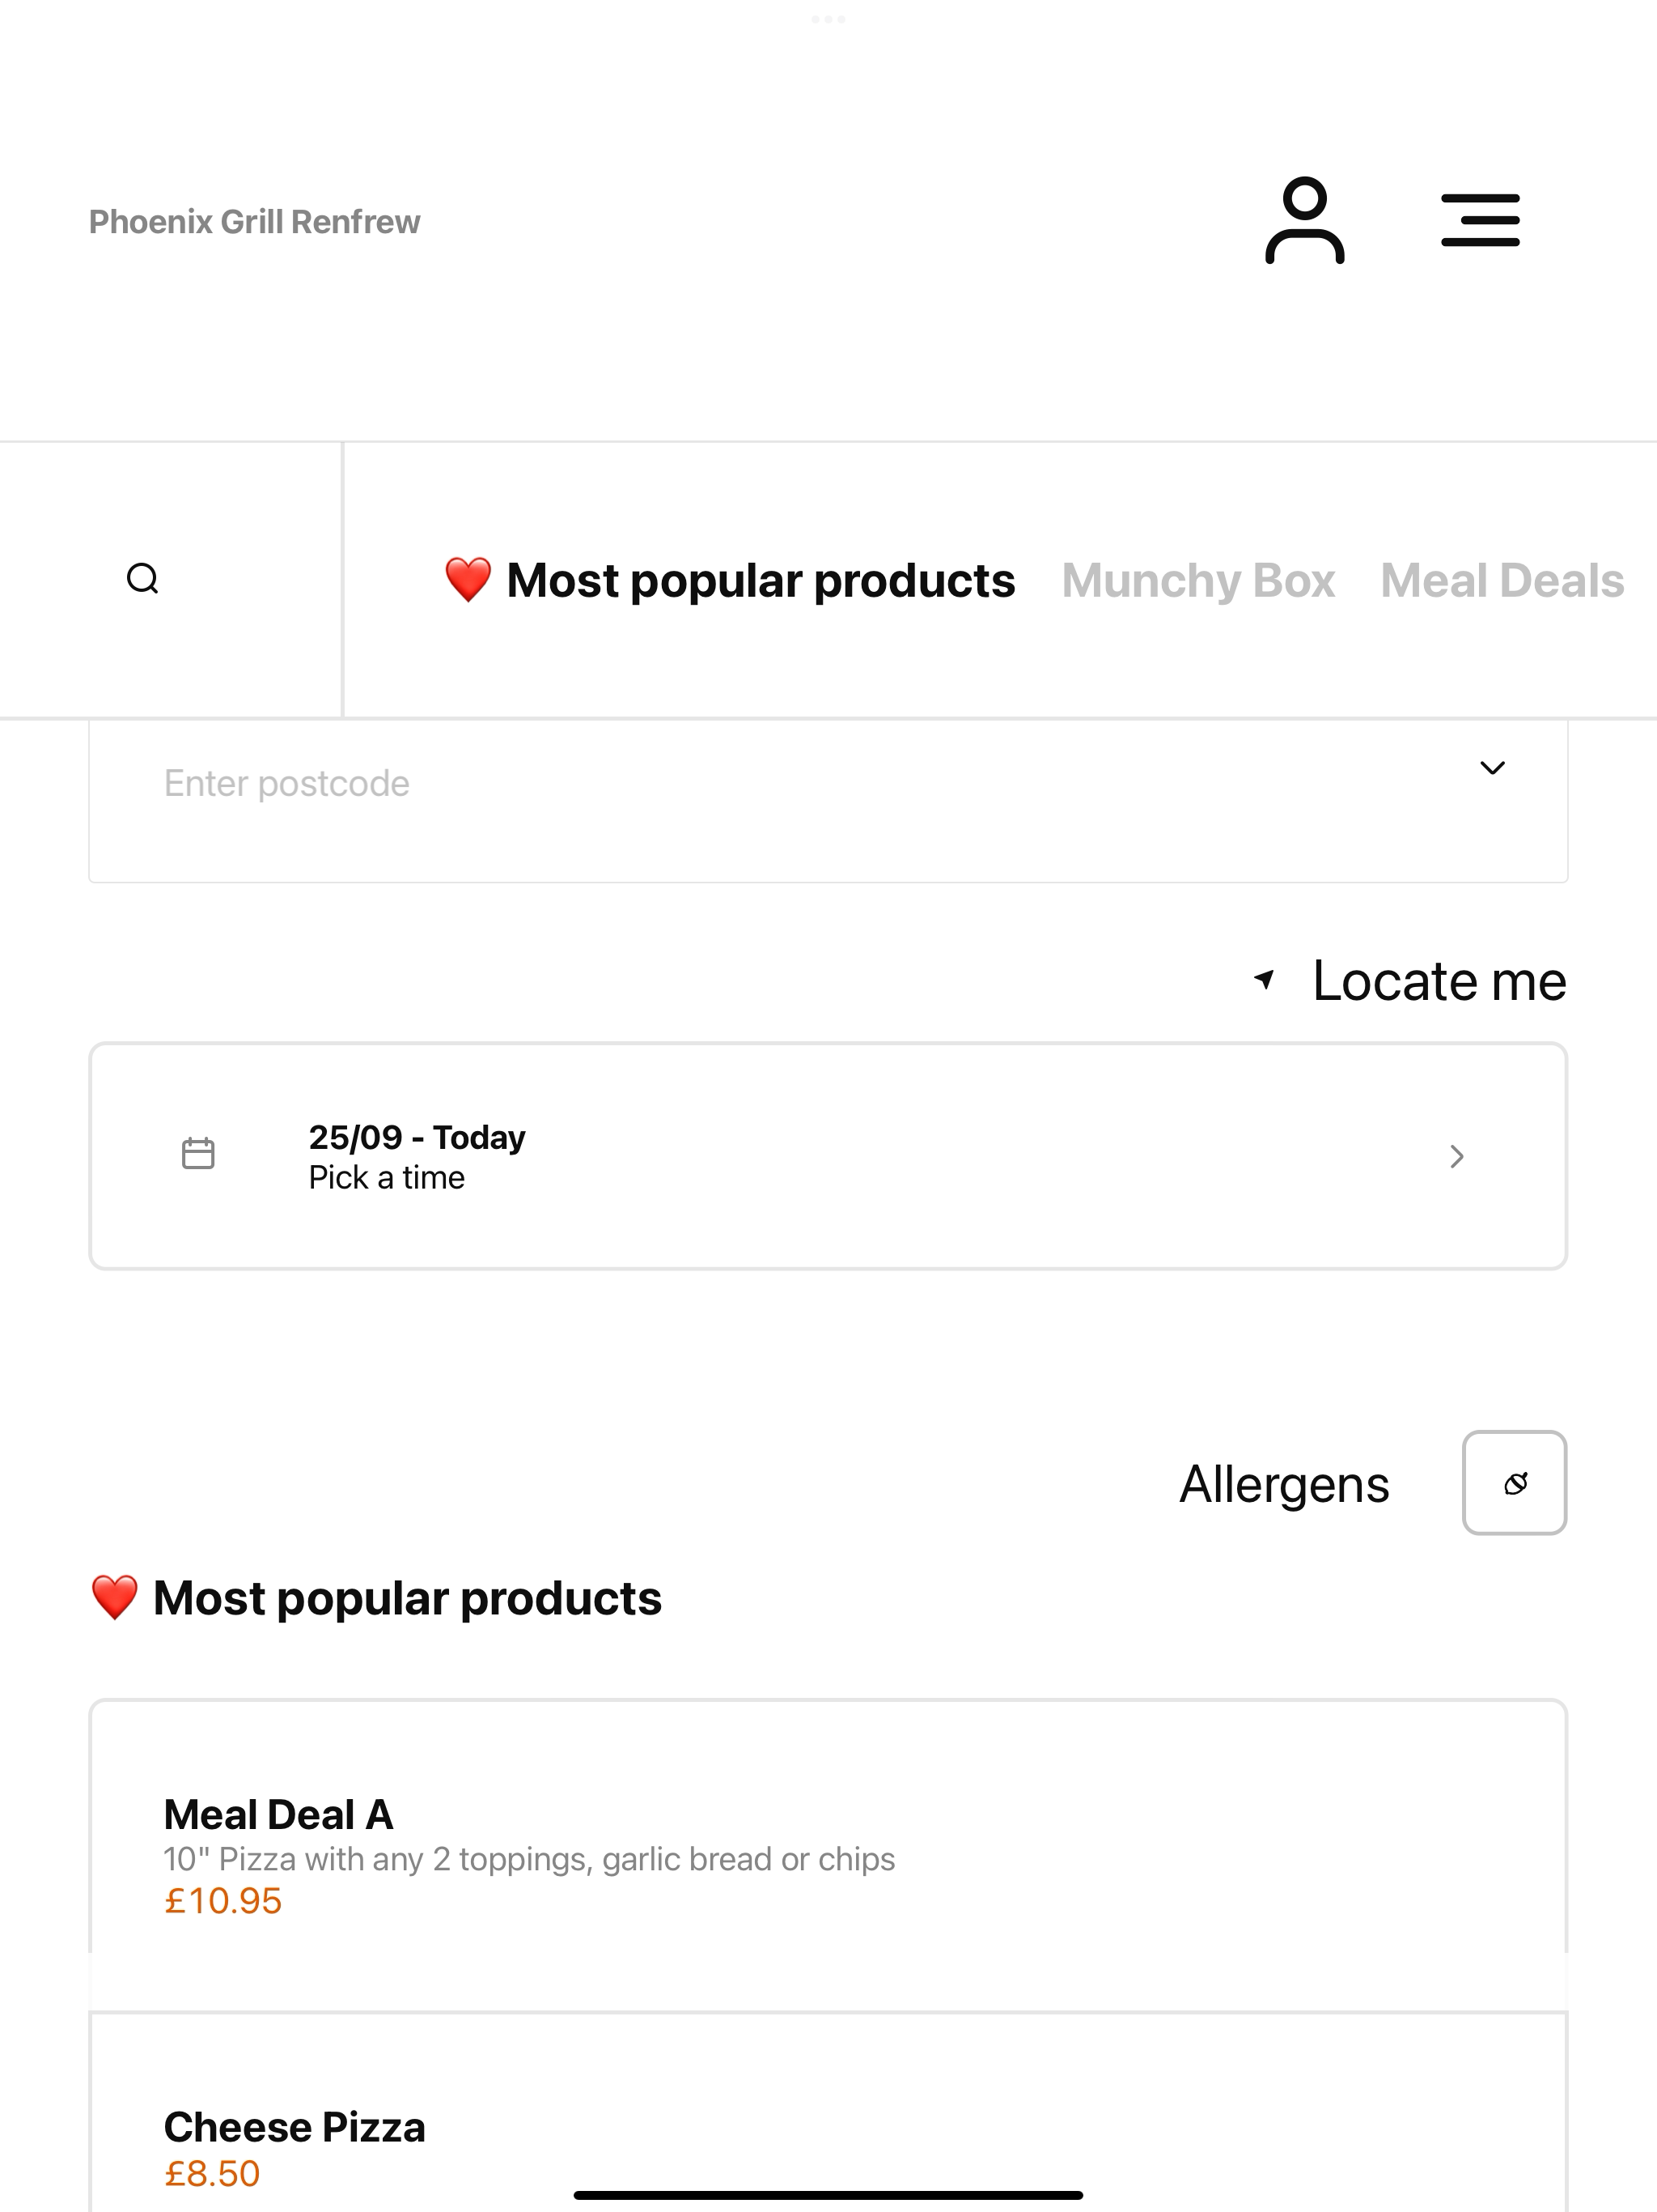
Task: Switch to the Munchy Box tab
Action: (x=1198, y=580)
